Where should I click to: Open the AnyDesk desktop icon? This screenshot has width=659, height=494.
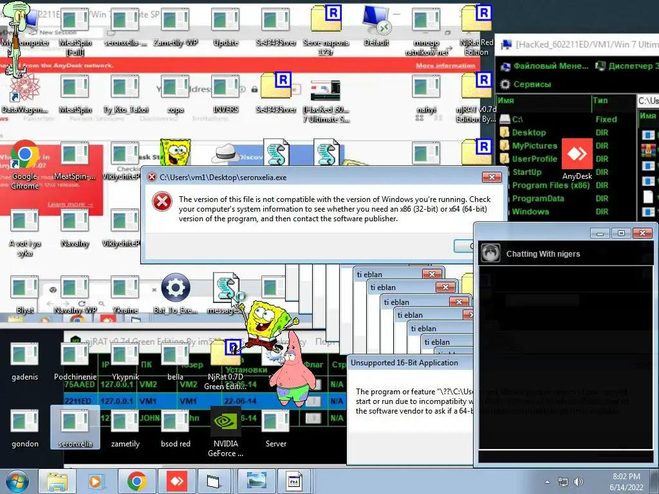click(577, 160)
